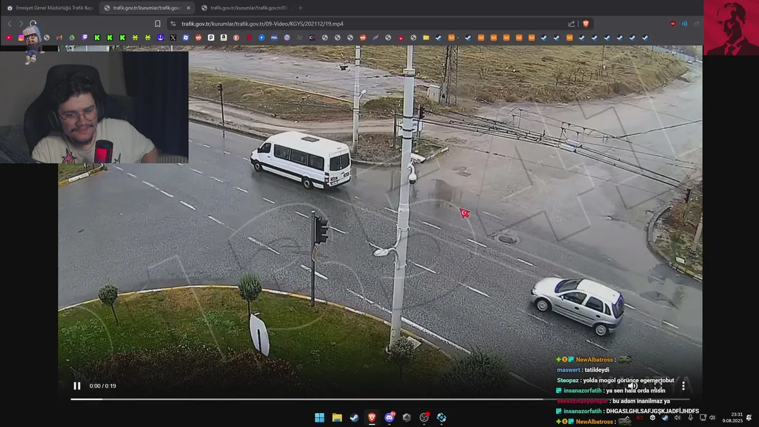Screen dimensions: 759x427
Task: Seek along the video progress bar
Action: [x=379, y=399]
